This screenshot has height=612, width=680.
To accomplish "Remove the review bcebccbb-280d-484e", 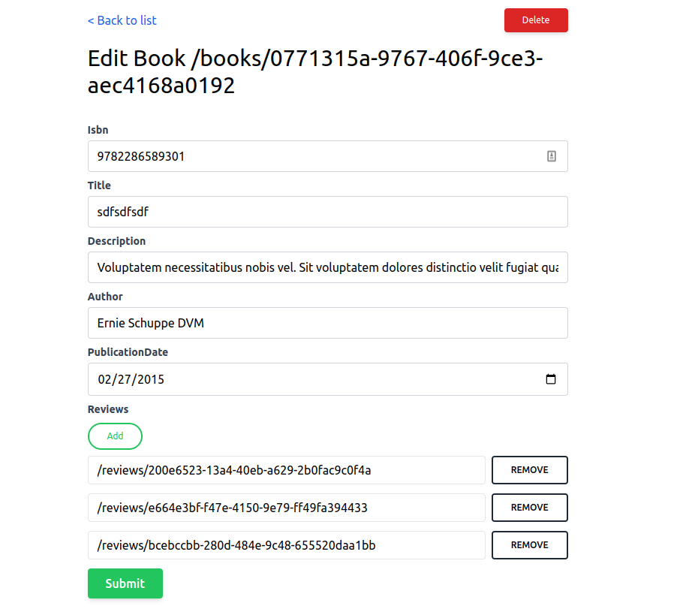I will point(529,545).
